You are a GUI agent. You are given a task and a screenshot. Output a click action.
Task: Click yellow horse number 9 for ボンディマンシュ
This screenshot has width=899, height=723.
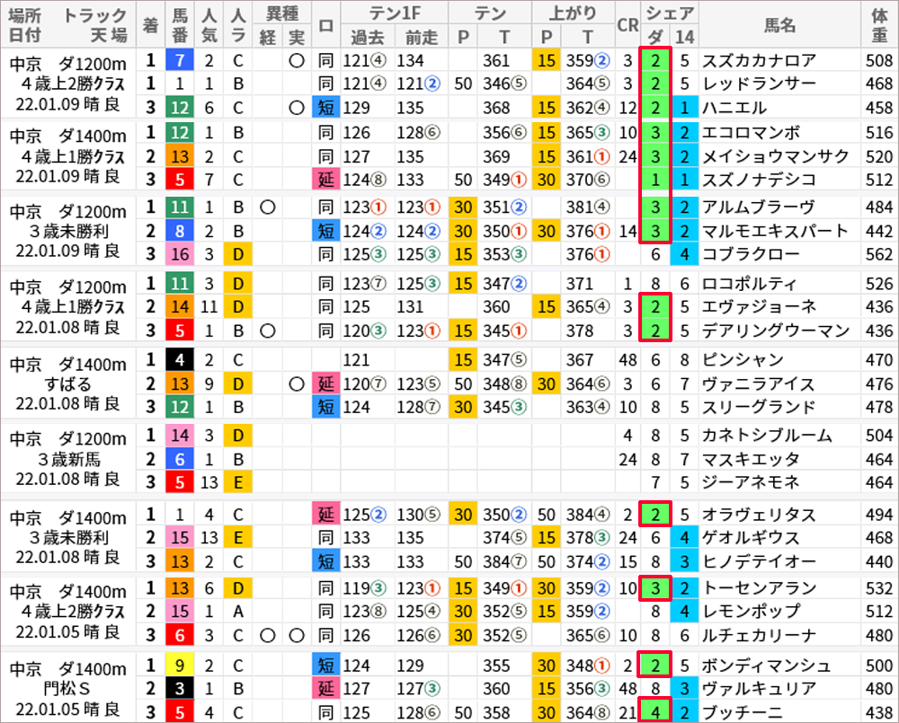pos(180,666)
